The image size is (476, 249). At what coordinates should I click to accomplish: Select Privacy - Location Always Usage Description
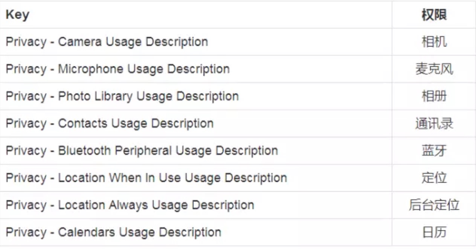click(130, 205)
